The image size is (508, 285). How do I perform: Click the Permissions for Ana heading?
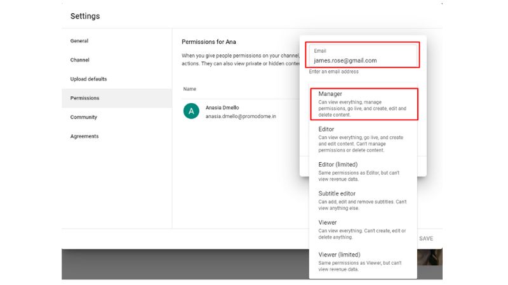click(212, 42)
